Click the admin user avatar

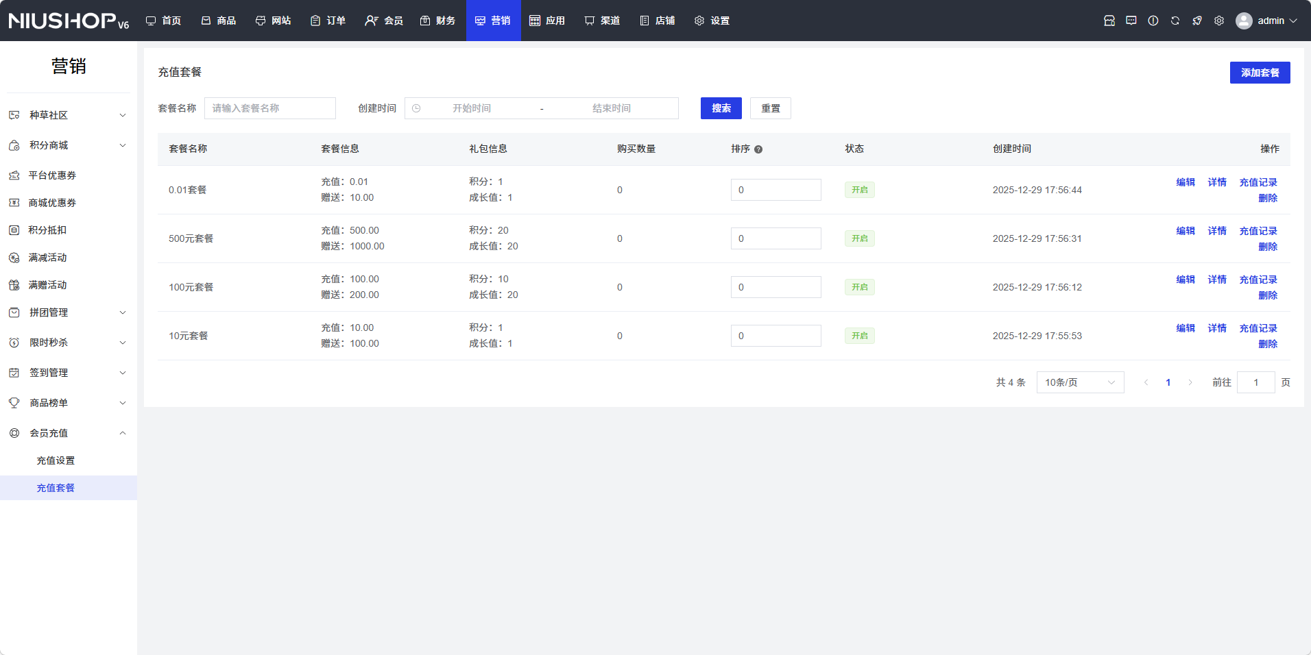(1244, 21)
